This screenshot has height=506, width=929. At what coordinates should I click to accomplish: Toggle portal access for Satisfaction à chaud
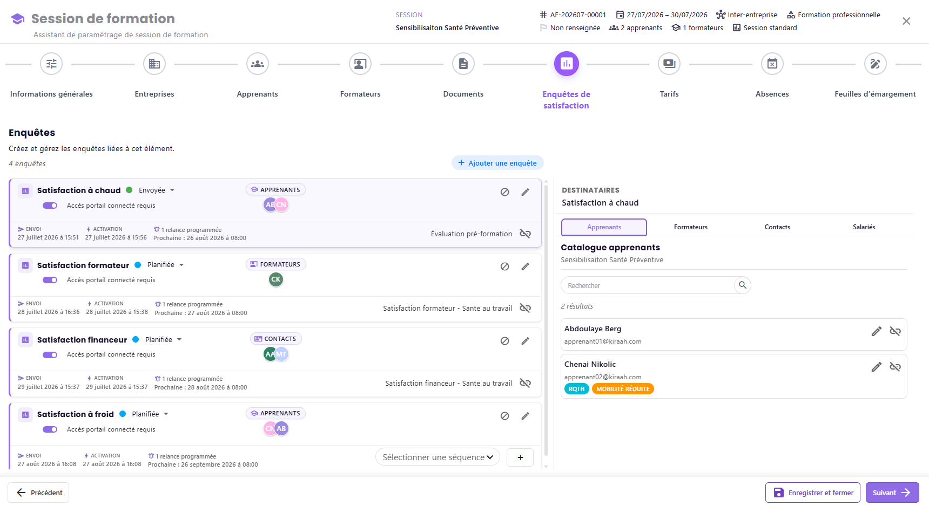[x=50, y=206]
